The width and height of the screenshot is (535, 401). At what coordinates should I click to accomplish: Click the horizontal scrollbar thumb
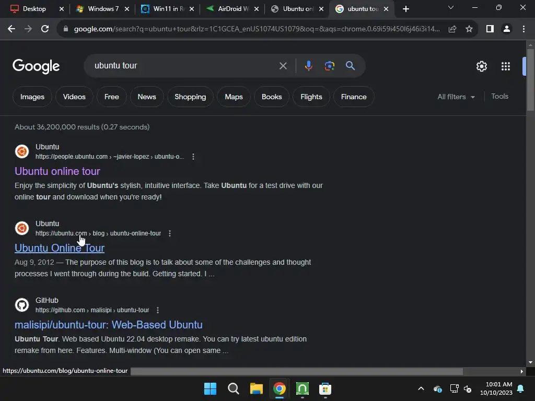click(297, 371)
